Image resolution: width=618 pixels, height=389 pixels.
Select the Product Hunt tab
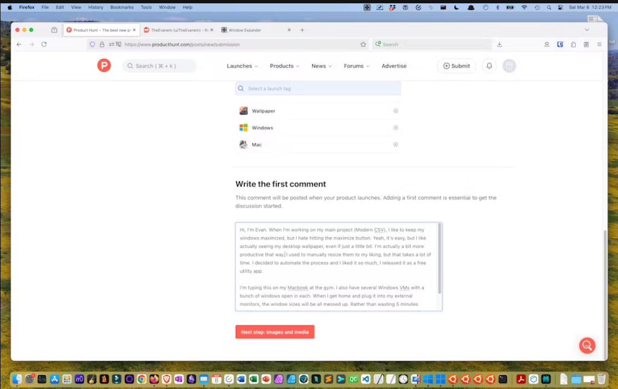[102, 30]
